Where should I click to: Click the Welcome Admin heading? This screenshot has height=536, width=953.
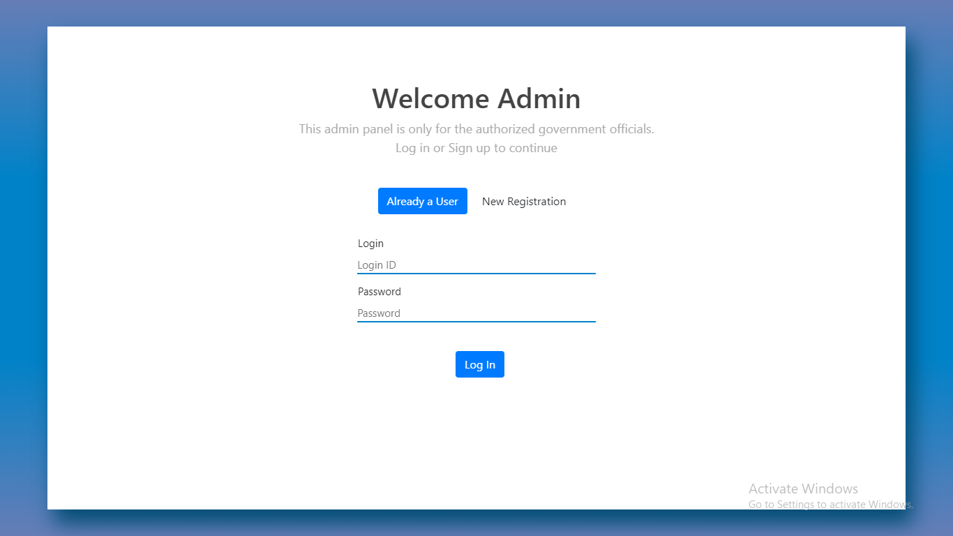[x=476, y=98]
